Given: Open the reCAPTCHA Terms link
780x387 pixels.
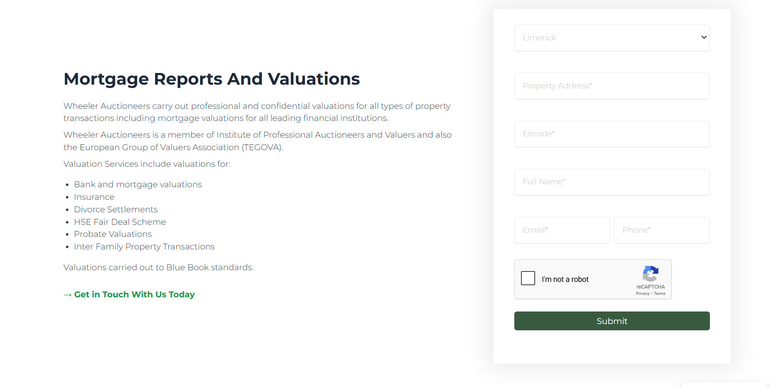Looking at the screenshot, I should coord(659,294).
